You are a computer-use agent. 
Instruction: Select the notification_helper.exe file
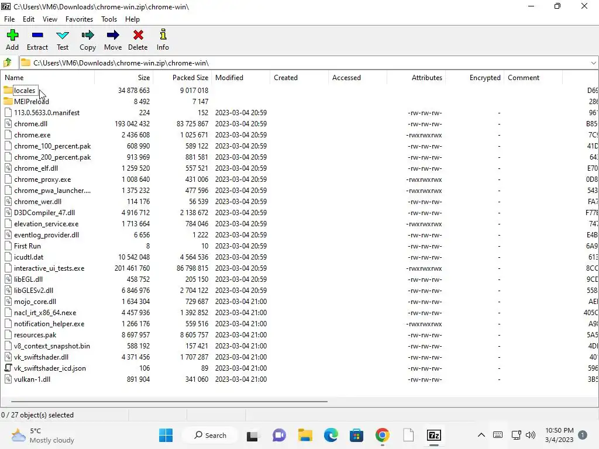49,324
